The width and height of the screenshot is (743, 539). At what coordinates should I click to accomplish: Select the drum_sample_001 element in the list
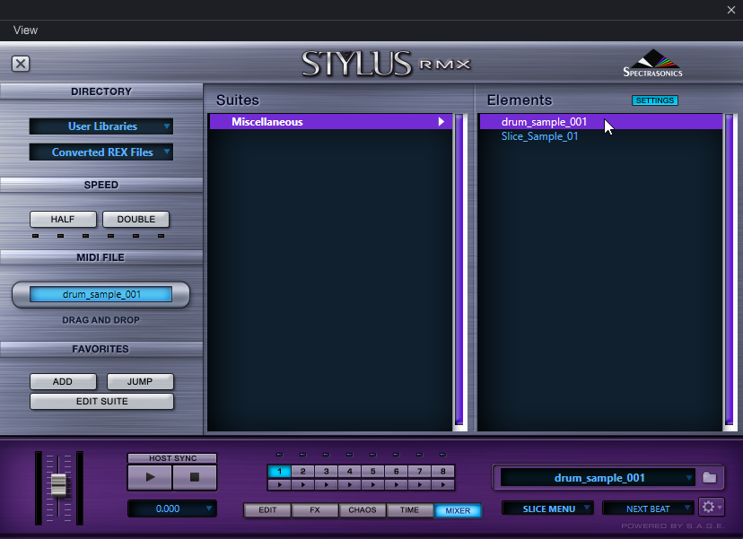pyautogui.click(x=601, y=122)
